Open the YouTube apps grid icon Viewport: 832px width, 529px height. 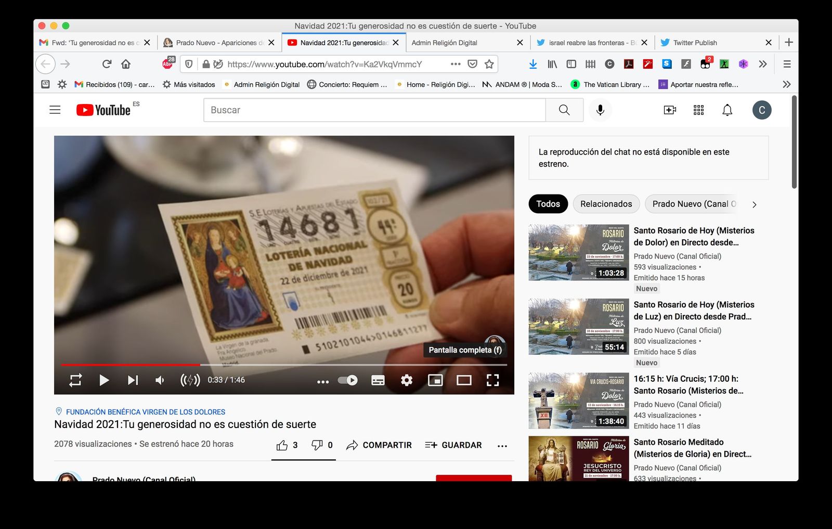pos(698,110)
